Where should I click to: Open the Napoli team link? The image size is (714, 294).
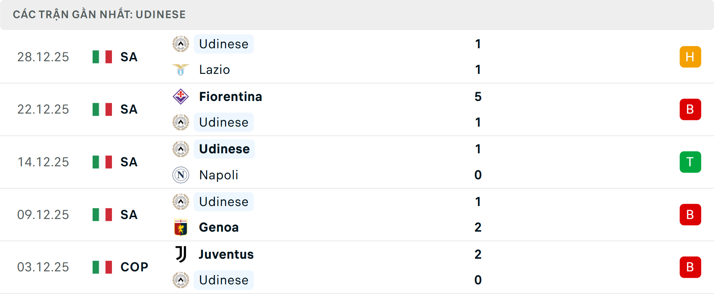point(219,175)
